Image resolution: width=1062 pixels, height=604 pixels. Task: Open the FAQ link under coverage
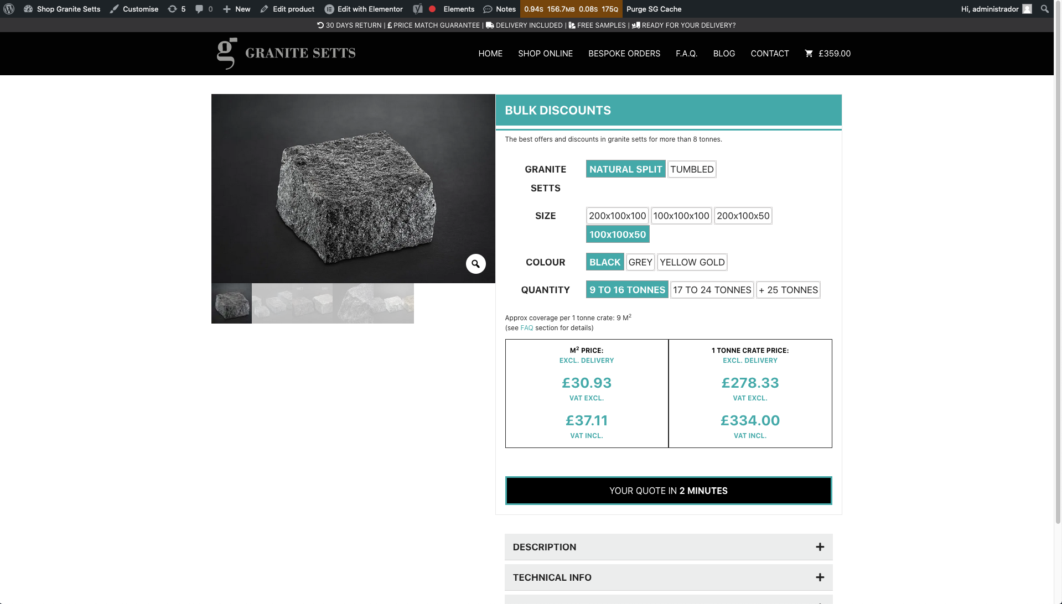point(526,328)
